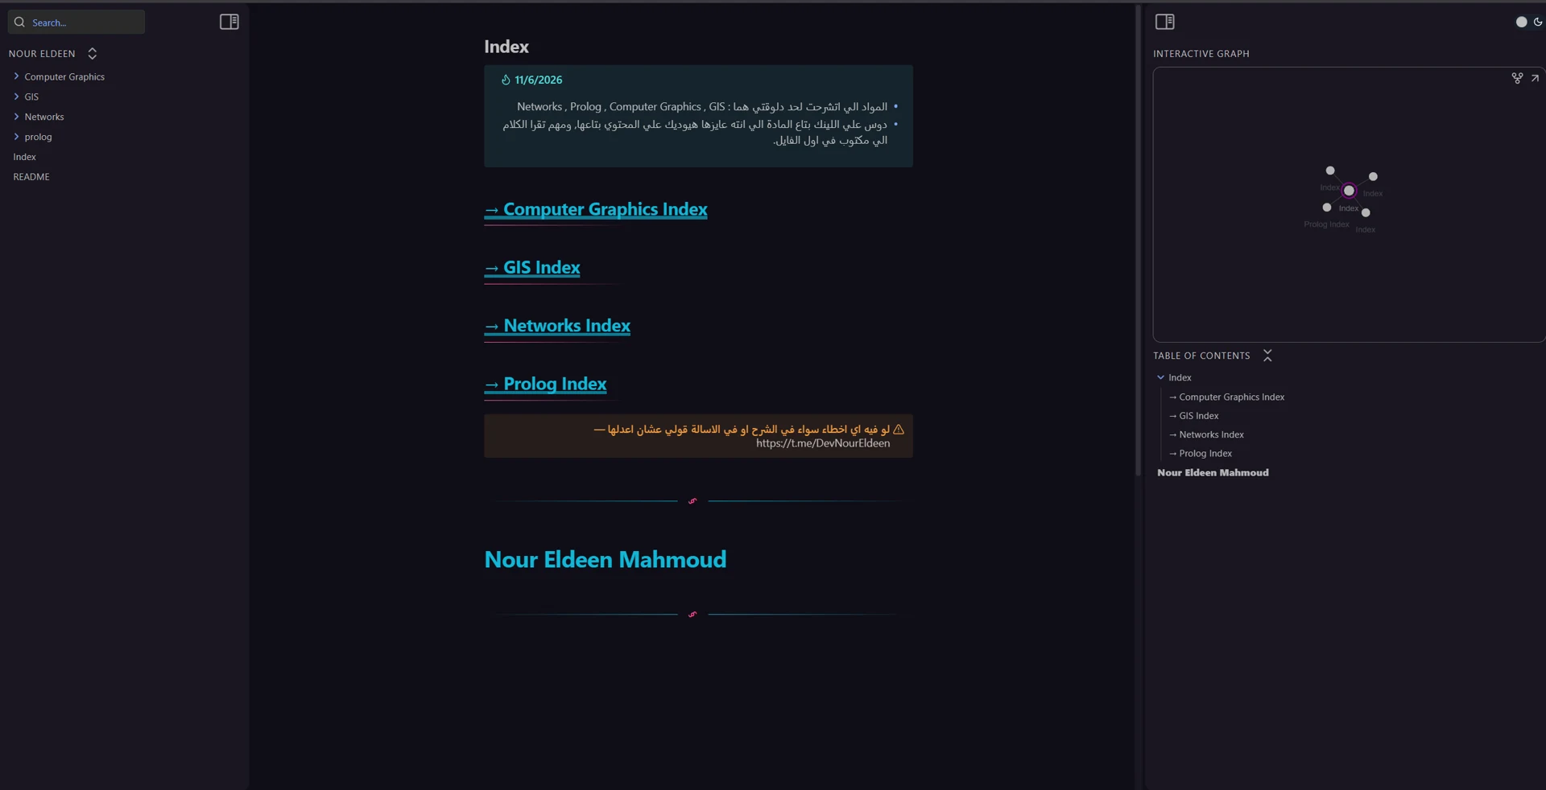
Task: Toggle the NOUR ELDEEN explorer sort arrows
Action: (93, 53)
